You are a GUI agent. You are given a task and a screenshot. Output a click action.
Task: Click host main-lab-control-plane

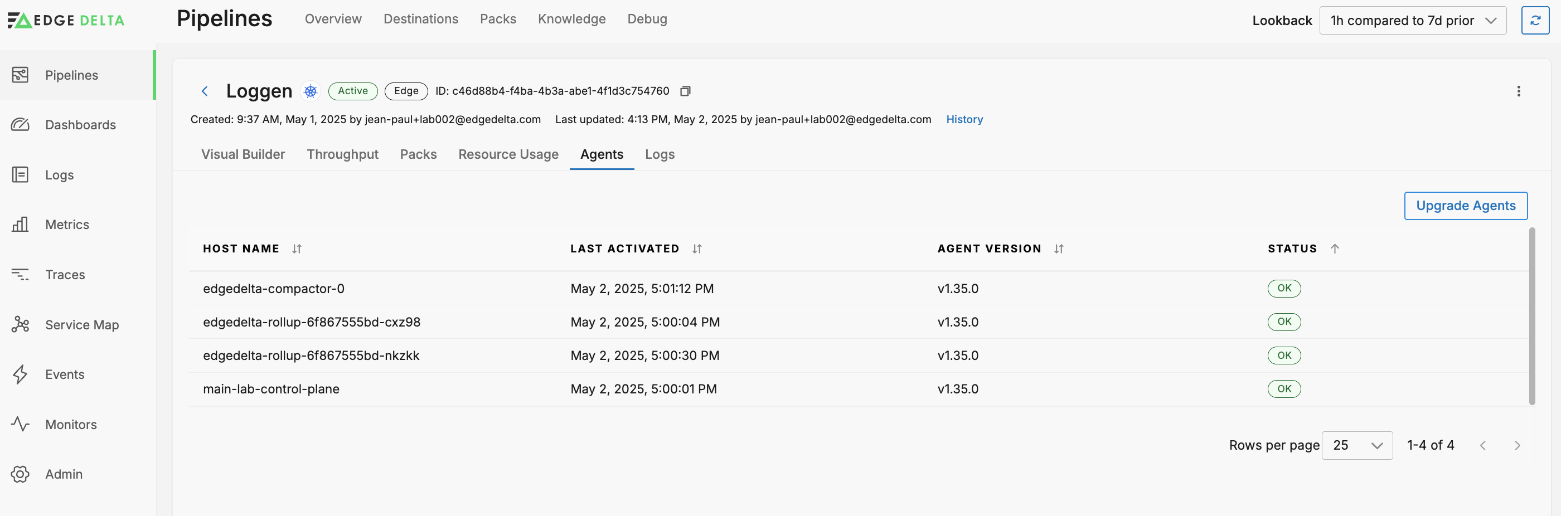point(271,389)
